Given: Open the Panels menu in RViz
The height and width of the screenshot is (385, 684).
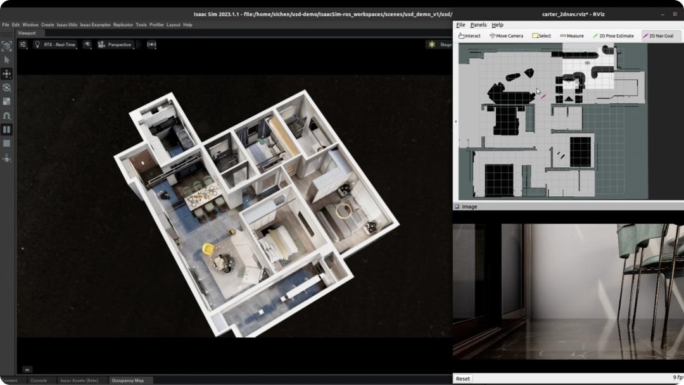Looking at the screenshot, I should pos(478,25).
